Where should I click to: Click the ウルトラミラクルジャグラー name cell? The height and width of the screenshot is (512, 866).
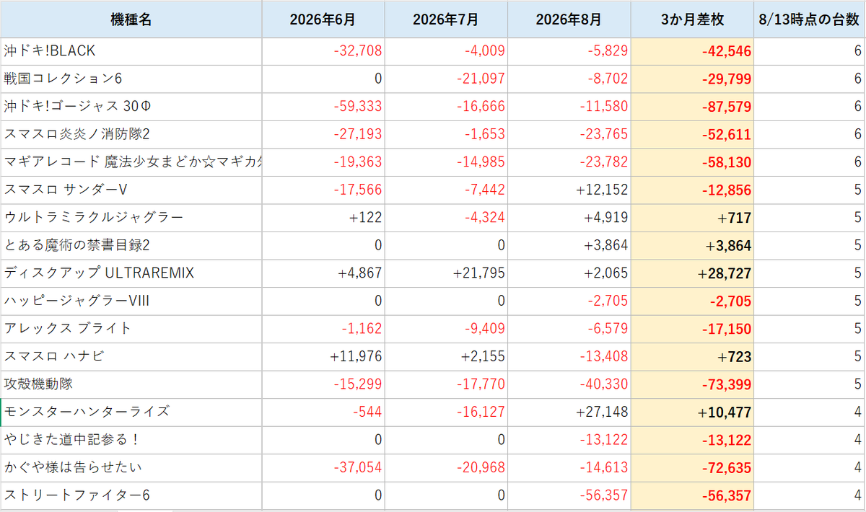click(x=131, y=218)
